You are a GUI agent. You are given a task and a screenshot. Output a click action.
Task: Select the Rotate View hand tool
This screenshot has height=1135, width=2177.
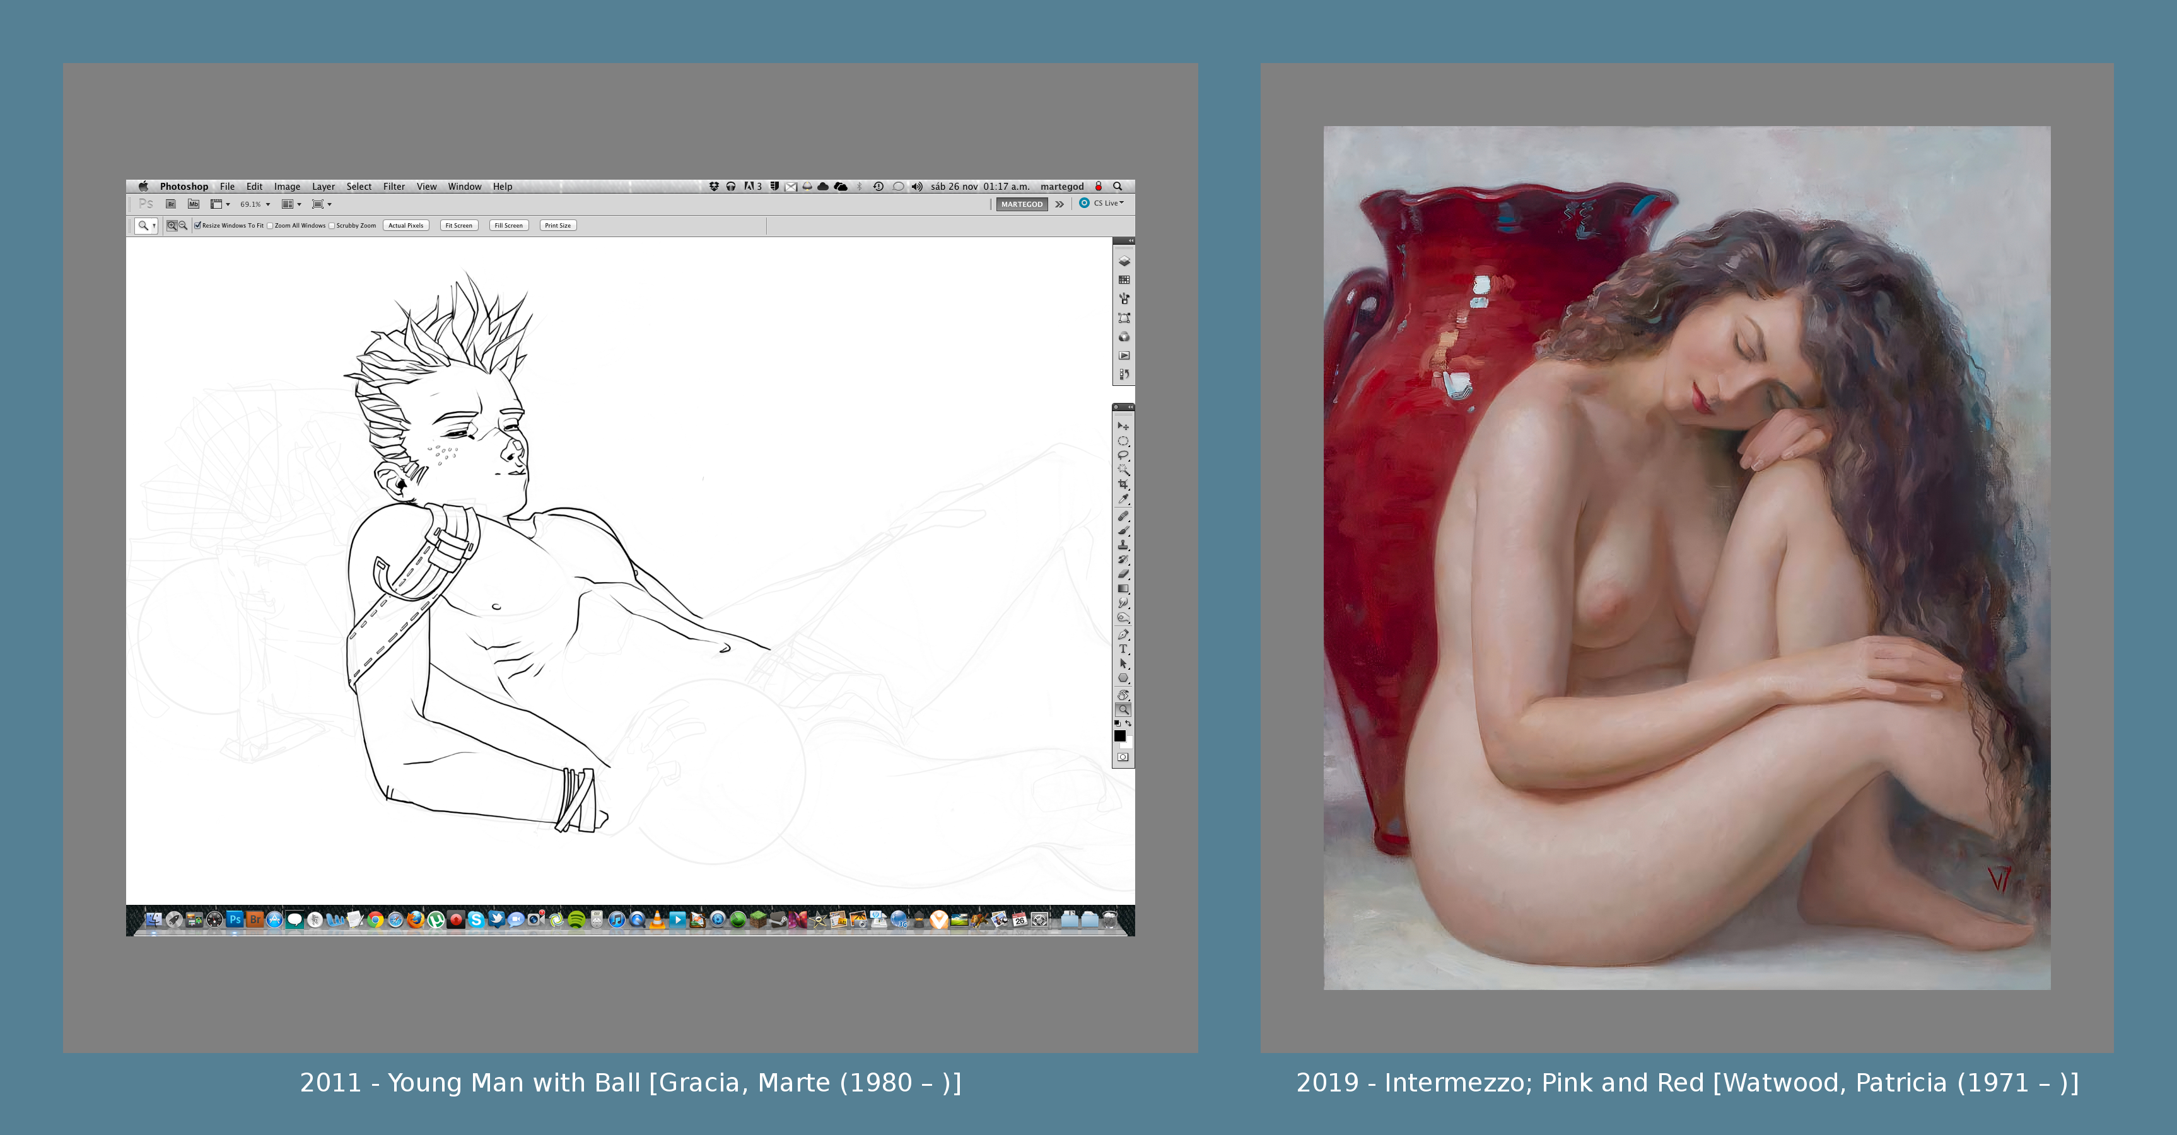point(1123,695)
